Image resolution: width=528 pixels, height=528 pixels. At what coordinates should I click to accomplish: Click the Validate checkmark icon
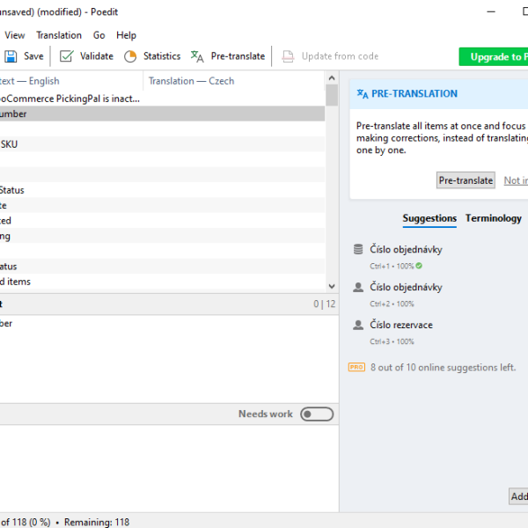point(67,56)
